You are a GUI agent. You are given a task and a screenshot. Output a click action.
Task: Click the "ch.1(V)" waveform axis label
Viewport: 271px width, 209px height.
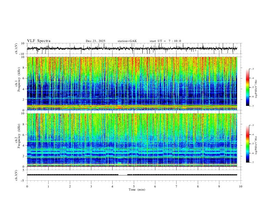tap(16, 48)
